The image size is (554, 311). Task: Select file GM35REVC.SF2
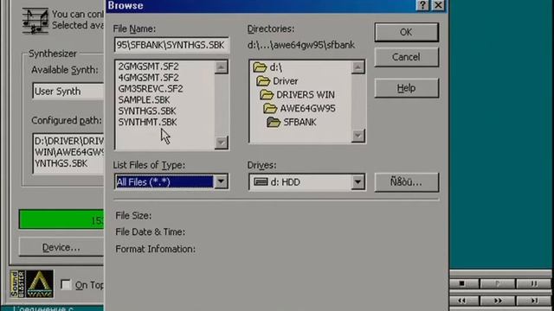pos(151,88)
